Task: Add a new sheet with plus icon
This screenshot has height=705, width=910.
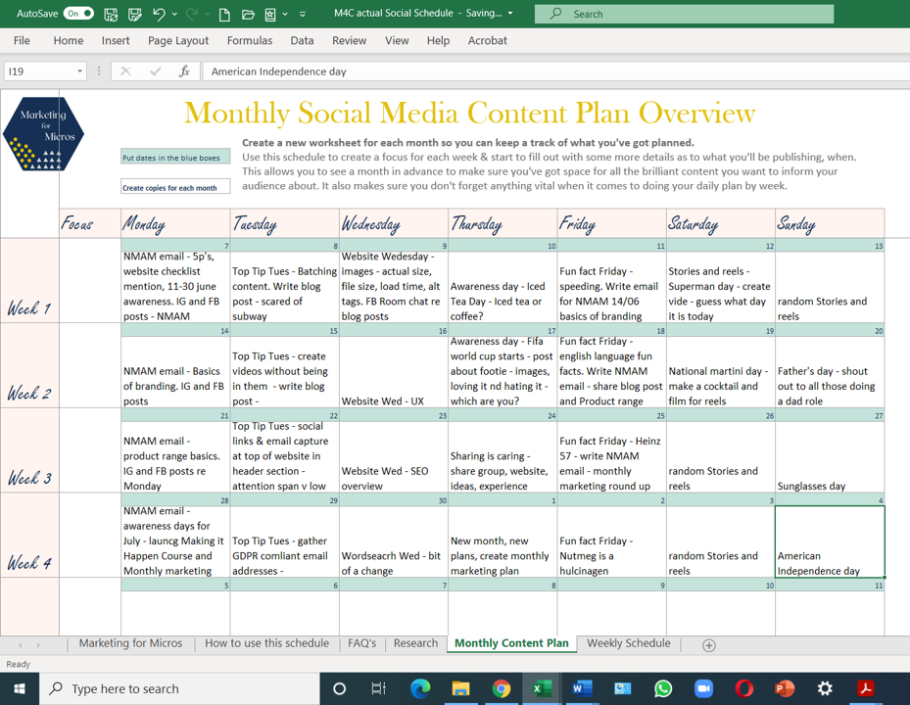Action: pyautogui.click(x=708, y=644)
